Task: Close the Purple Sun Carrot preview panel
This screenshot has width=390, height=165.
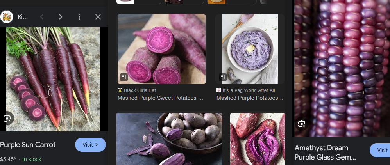Action: [98, 17]
